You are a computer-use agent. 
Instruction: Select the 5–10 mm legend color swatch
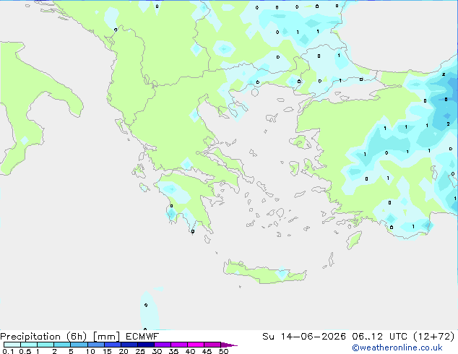pos(79,345)
